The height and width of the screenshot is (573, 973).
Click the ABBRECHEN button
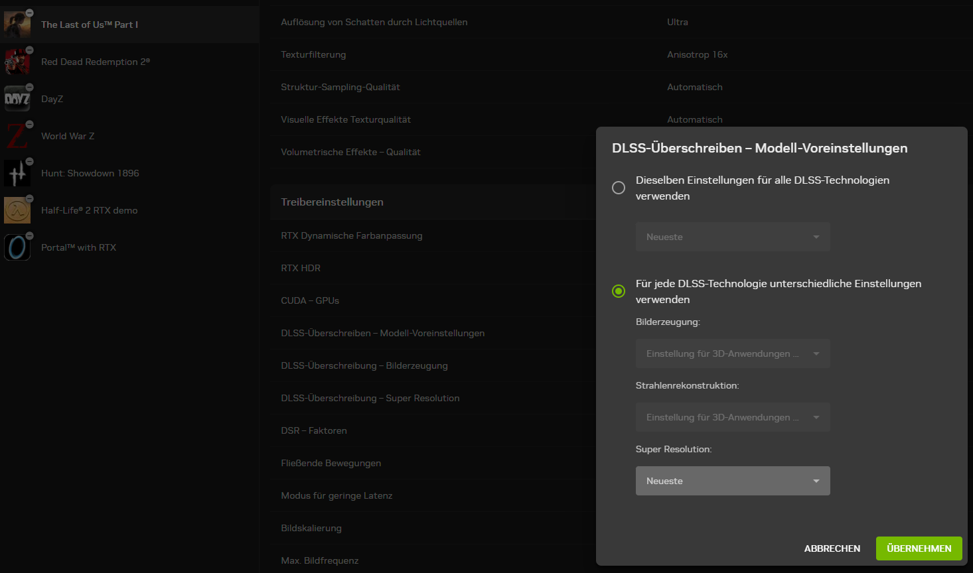click(832, 548)
